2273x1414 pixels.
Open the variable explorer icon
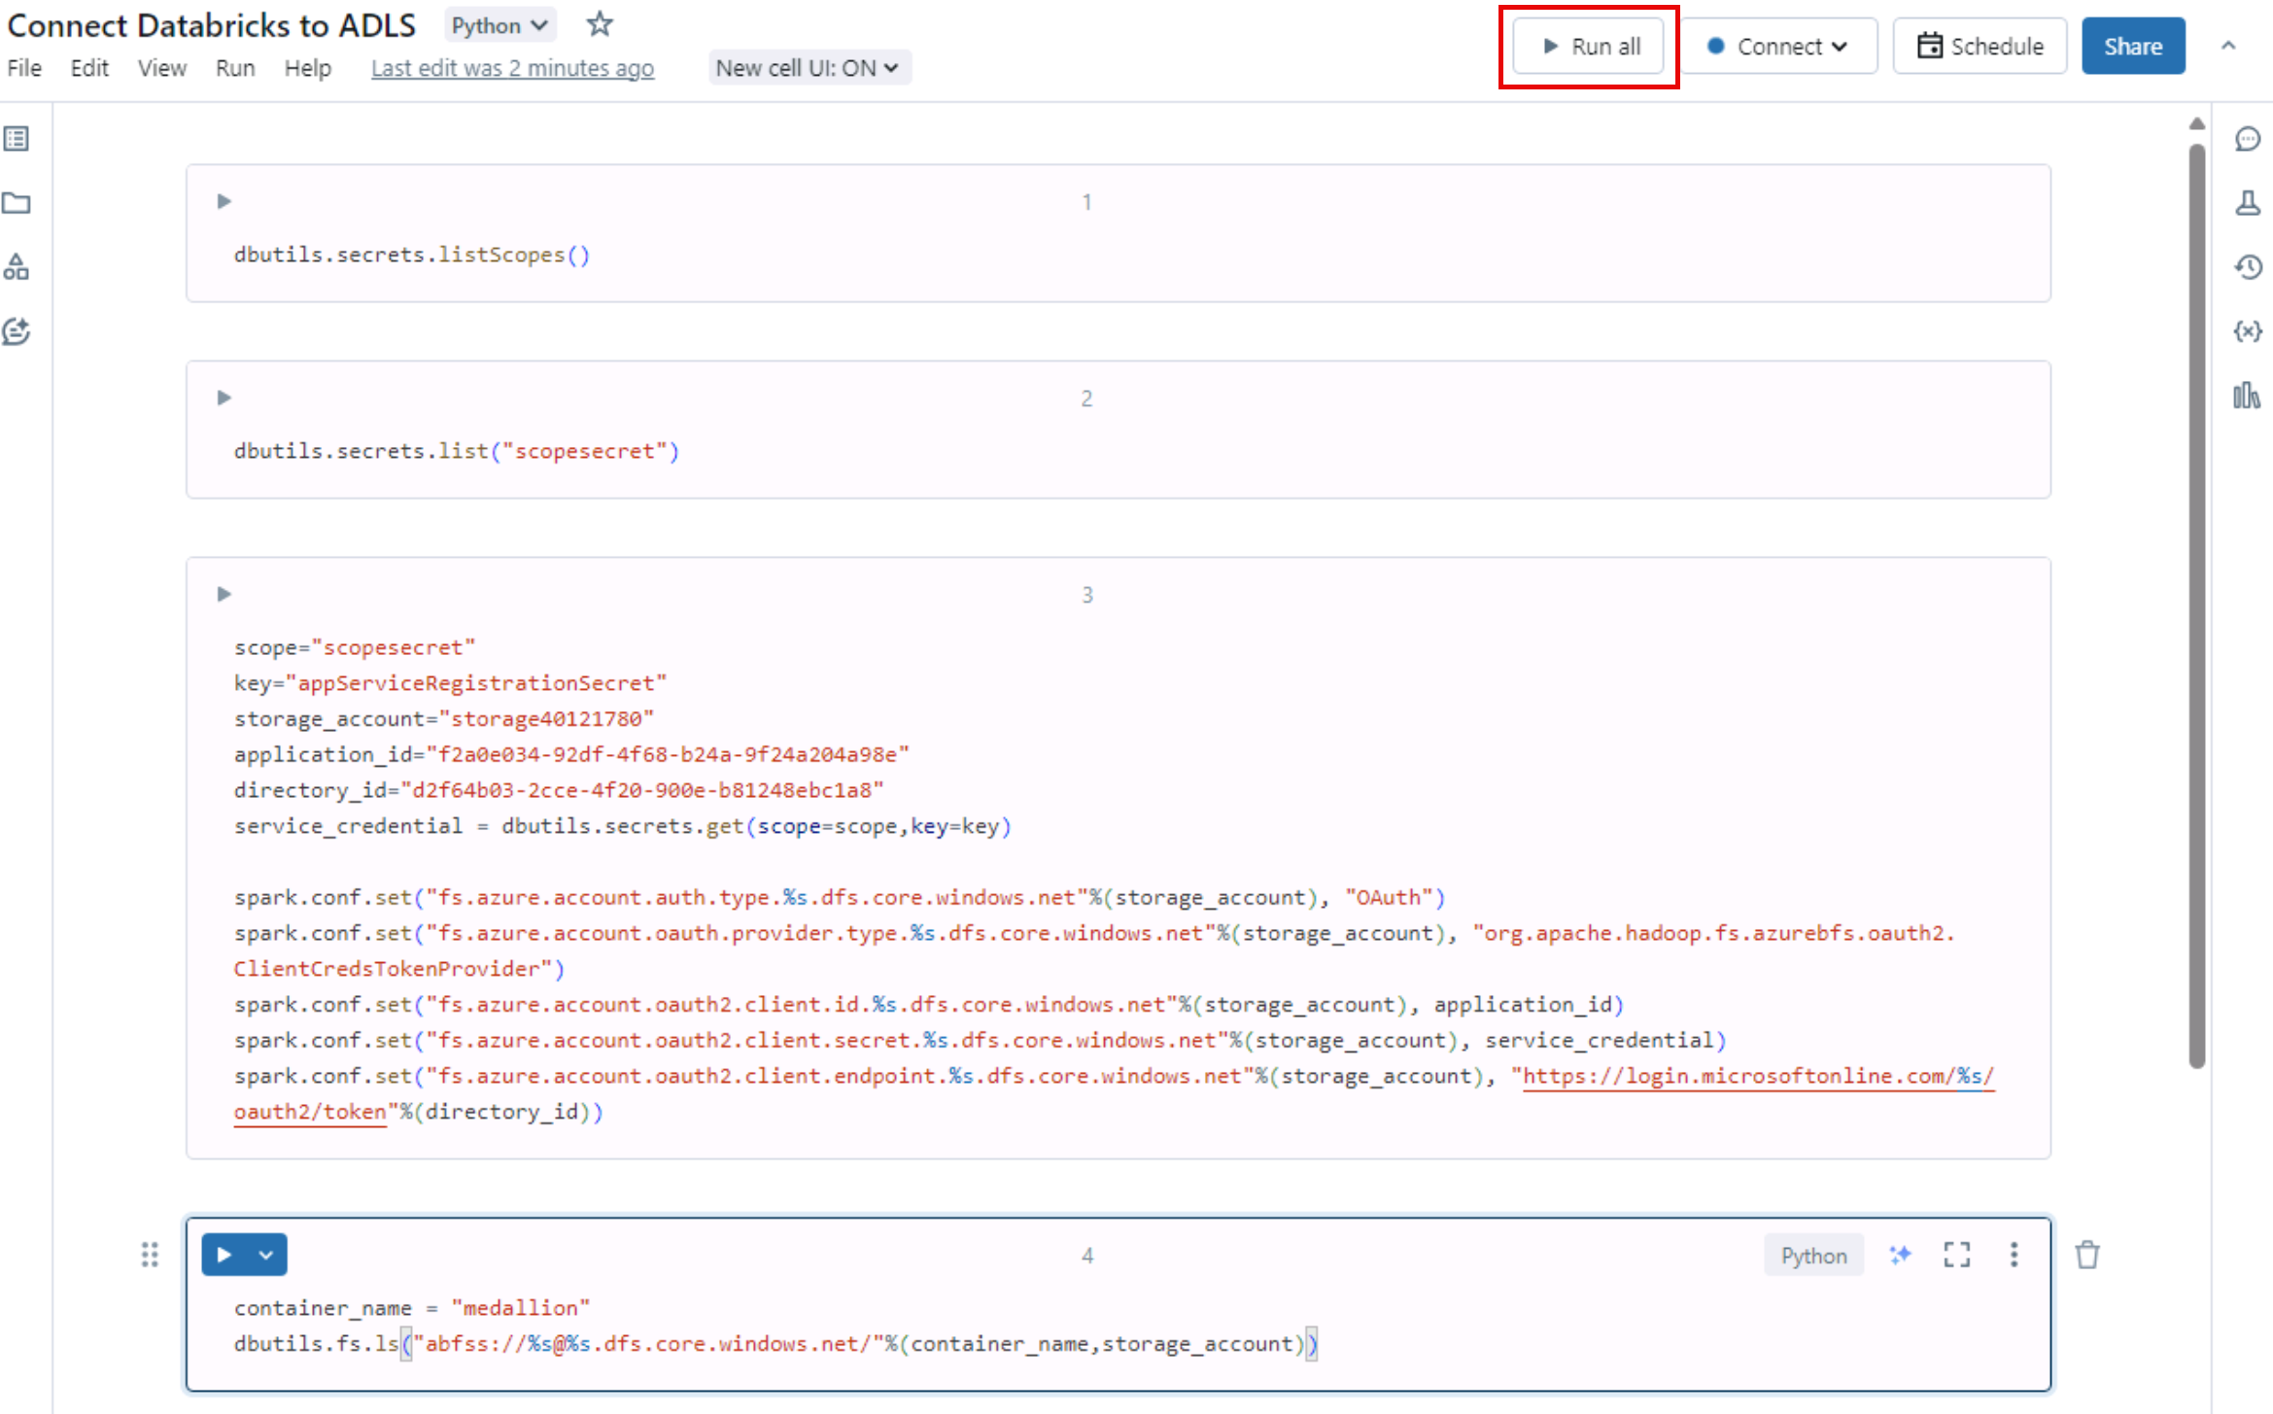2247,331
